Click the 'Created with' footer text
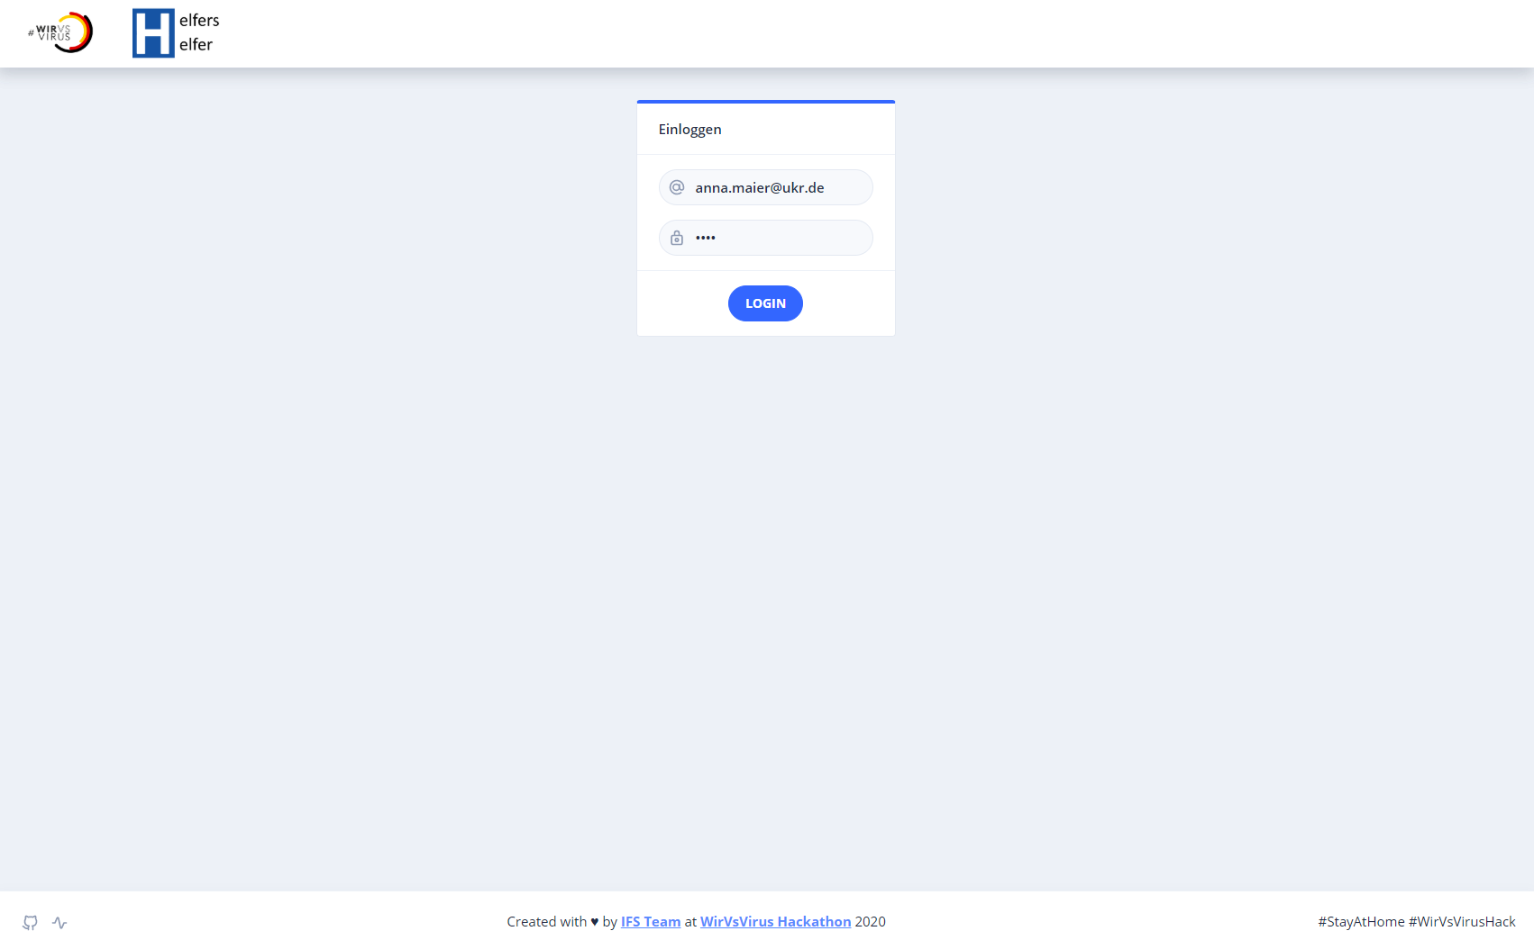The height and width of the screenshot is (949, 1534). pyautogui.click(x=546, y=922)
